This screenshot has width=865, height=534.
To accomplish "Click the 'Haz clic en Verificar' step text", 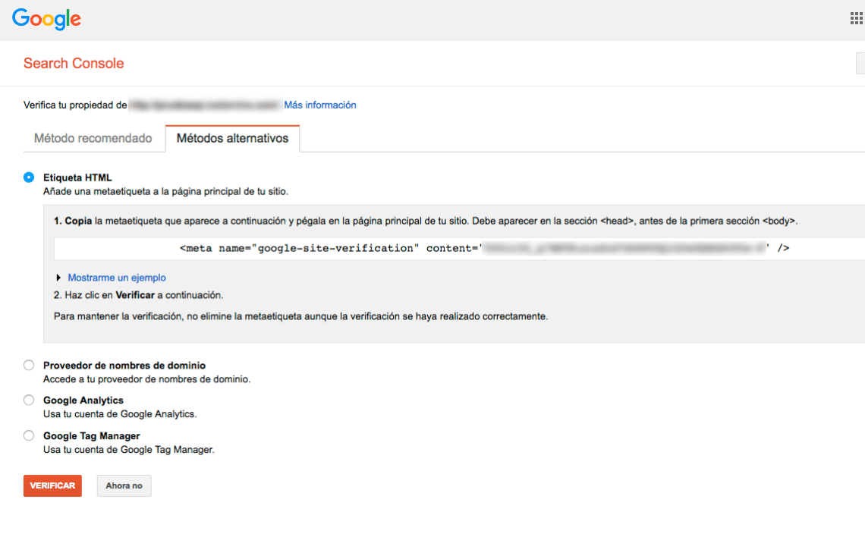I will (x=138, y=295).
